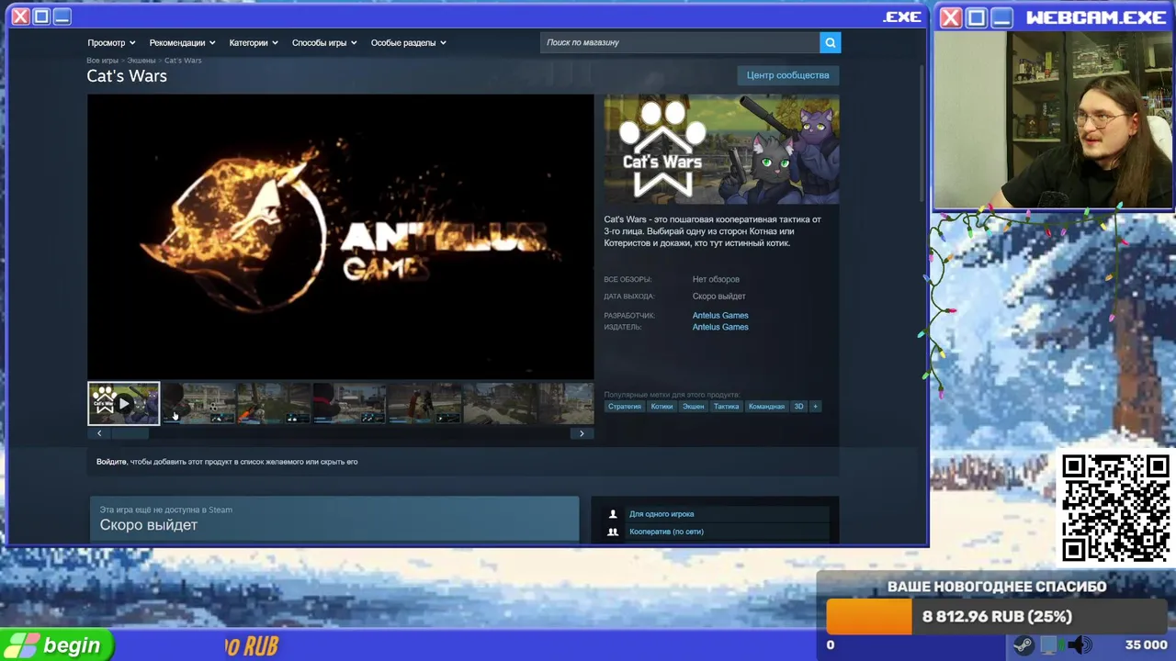Click the speaker volume icon in the tray
Viewport: 1176px width, 661px height.
(1080, 645)
